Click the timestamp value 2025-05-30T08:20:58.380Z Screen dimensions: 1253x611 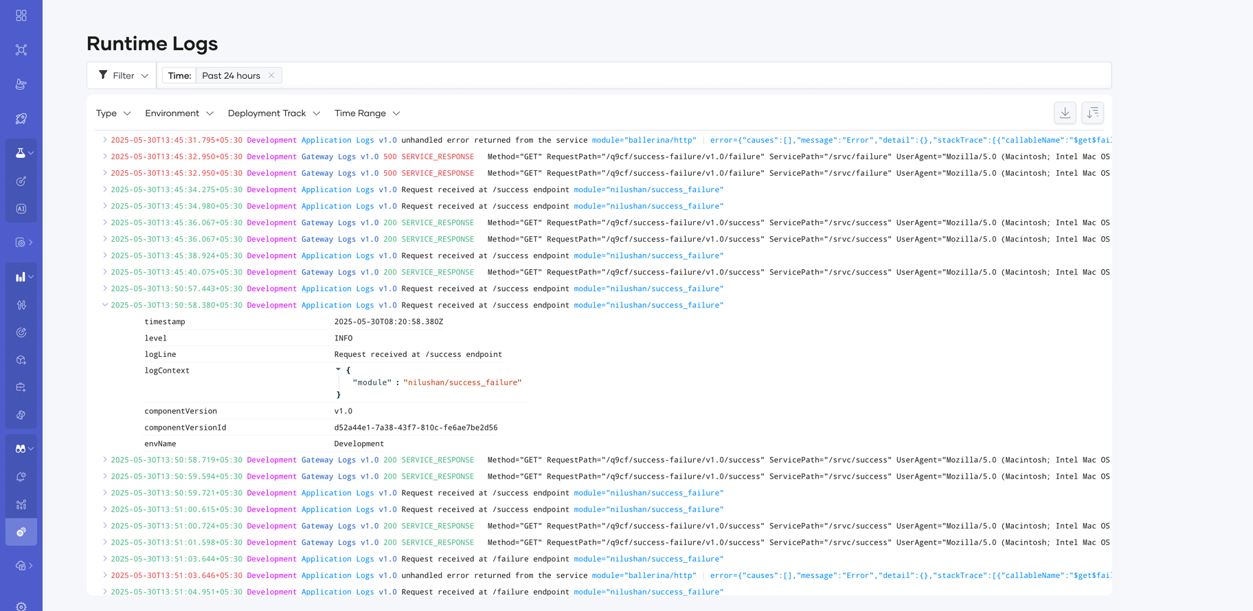389,322
